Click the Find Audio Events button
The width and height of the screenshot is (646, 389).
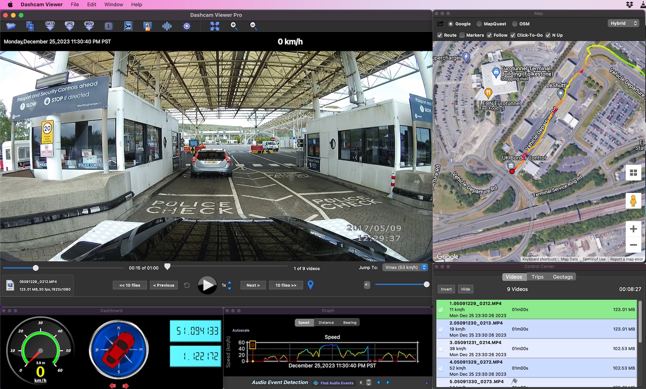(334, 383)
